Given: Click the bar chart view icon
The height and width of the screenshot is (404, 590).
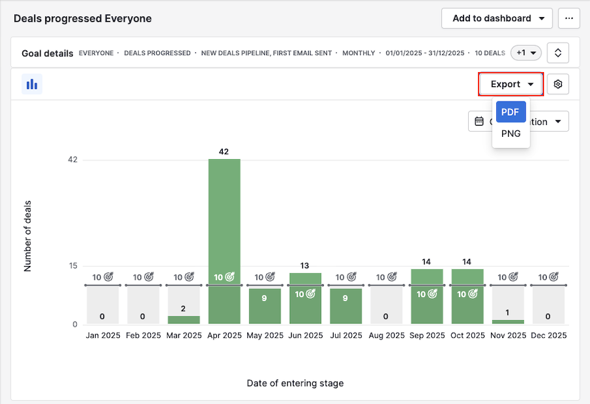Looking at the screenshot, I should 31,84.
